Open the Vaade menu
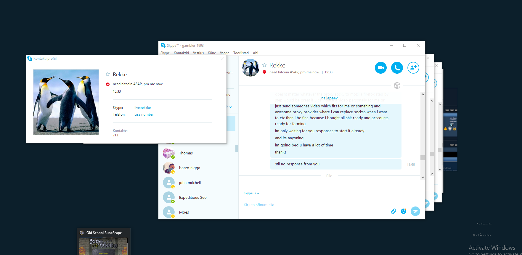 [x=224, y=53]
